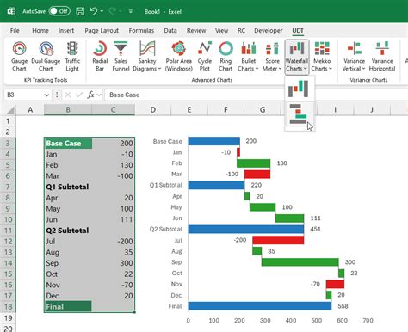Go to the Formulas tab
This screenshot has width=408, height=332.
click(141, 30)
